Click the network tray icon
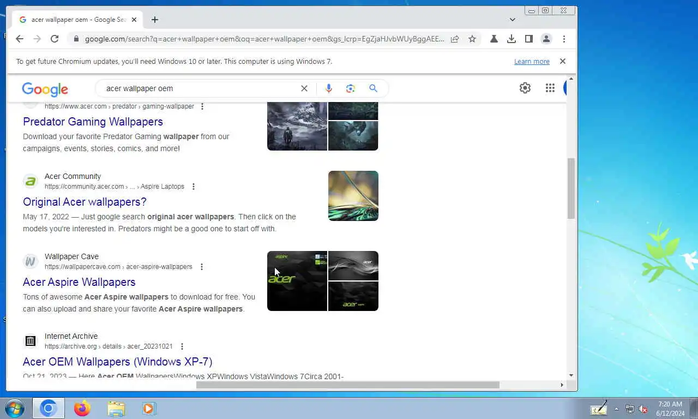The width and height of the screenshot is (698, 419). 630,409
